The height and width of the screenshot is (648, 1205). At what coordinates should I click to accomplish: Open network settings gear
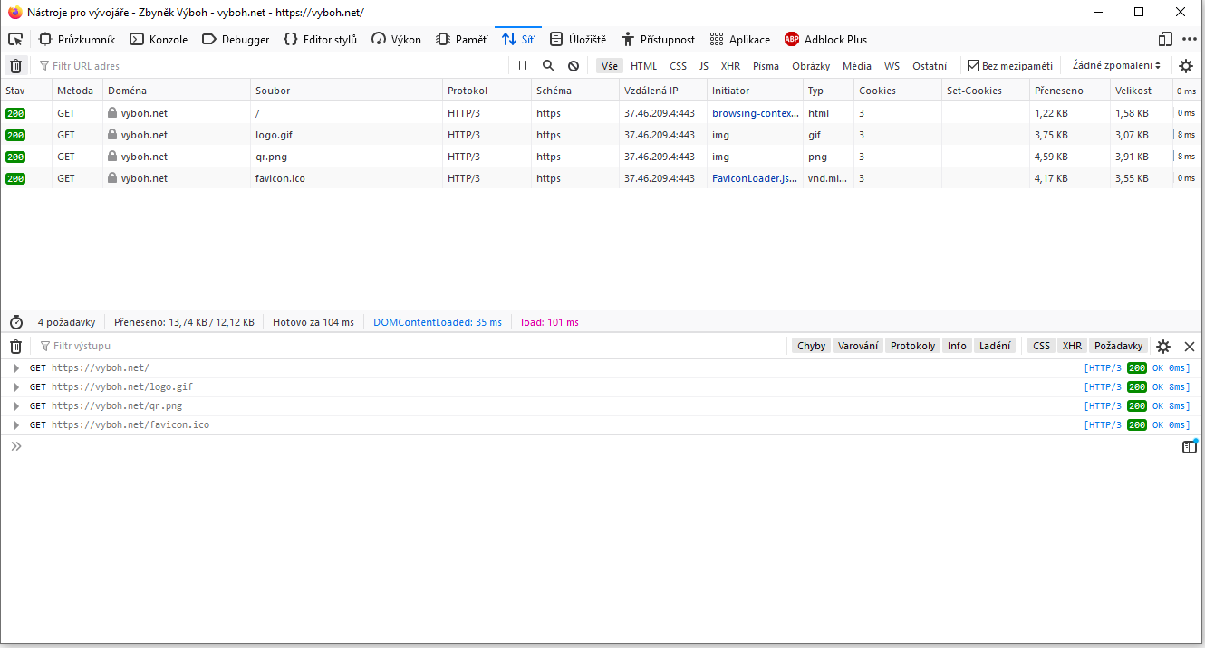pyautogui.click(x=1186, y=66)
